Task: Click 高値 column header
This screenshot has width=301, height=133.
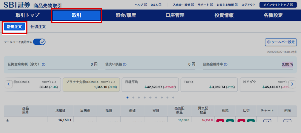Action: pos(133,111)
